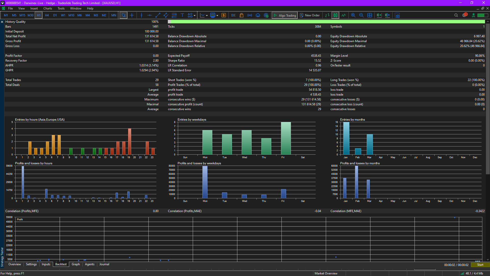Draw a trendline with toolbar icon
Image resolution: width=490 pixels, height=276 pixels.
click(158, 15)
